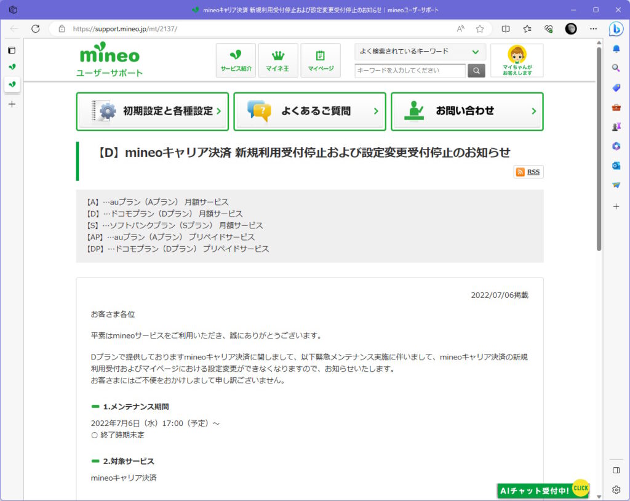Viewport: 630px width, 501px height.
Task: Click scrollbar up arrow
Action: [x=599, y=42]
